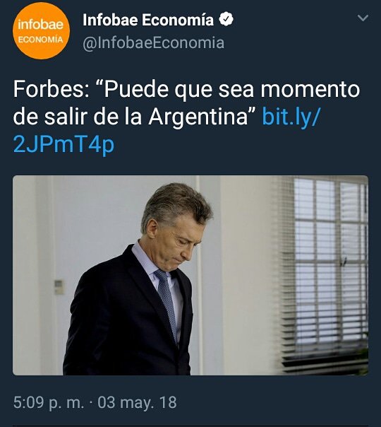Click the 5:09 p. m. timestamp
Viewport: 381px width, 427px height.
coord(49,402)
